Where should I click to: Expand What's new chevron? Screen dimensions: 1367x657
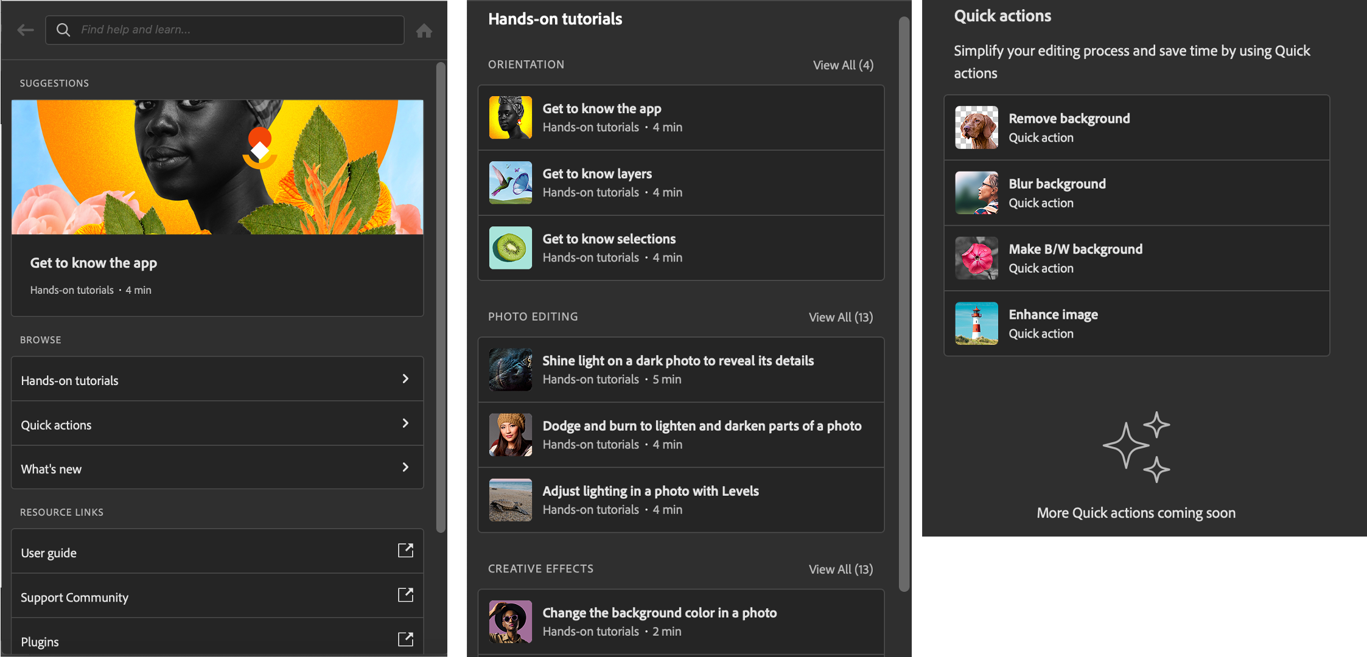pos(405,467)
